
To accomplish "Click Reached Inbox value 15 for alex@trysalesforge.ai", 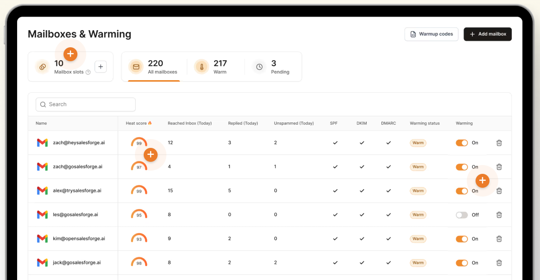I will click(x=171, y=191).
